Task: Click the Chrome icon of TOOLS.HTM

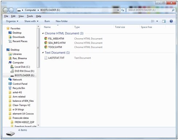Action: 46,47
